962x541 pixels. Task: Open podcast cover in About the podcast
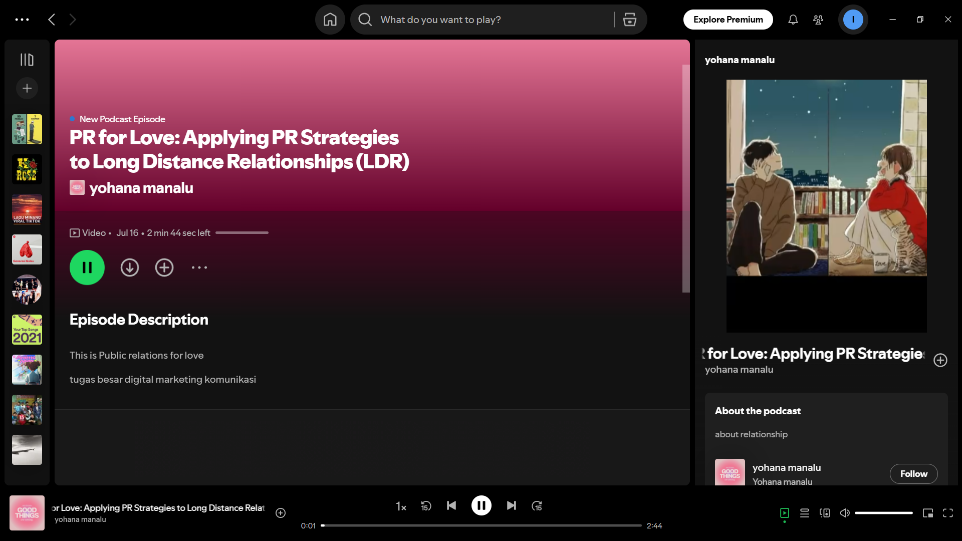(730, 472)
